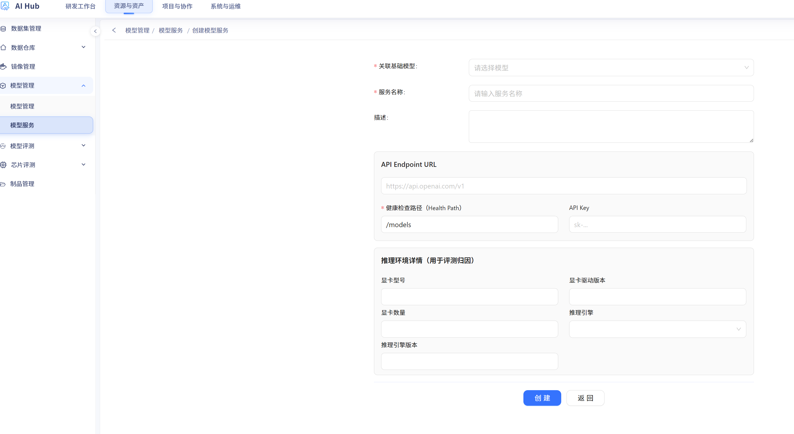Click the 服务名称 label
The height and width of the screenshot is (434, 794).
click(x=392, y=92)
